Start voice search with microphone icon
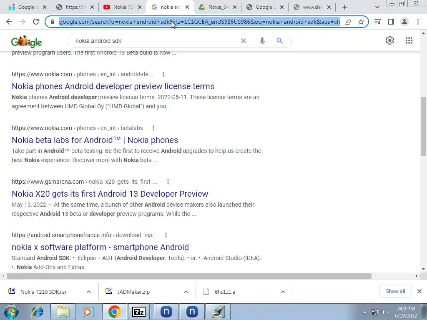This screenshot has height=320, width=427. pos(262,41)
